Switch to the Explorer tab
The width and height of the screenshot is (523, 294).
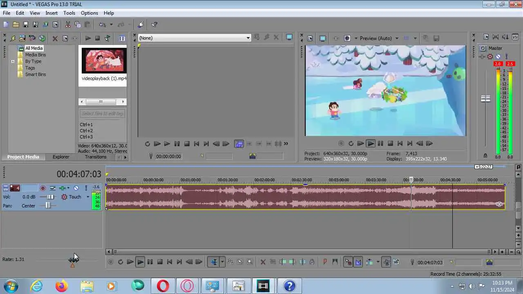[61, 157]
